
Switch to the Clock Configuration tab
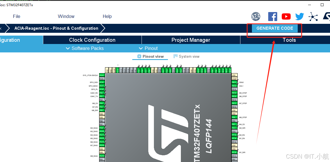point(92,40)
